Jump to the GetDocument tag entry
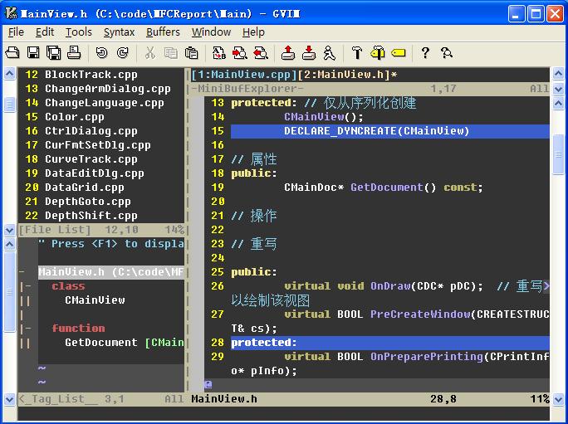This screenshot has width=568, height=424. (100, 343)
